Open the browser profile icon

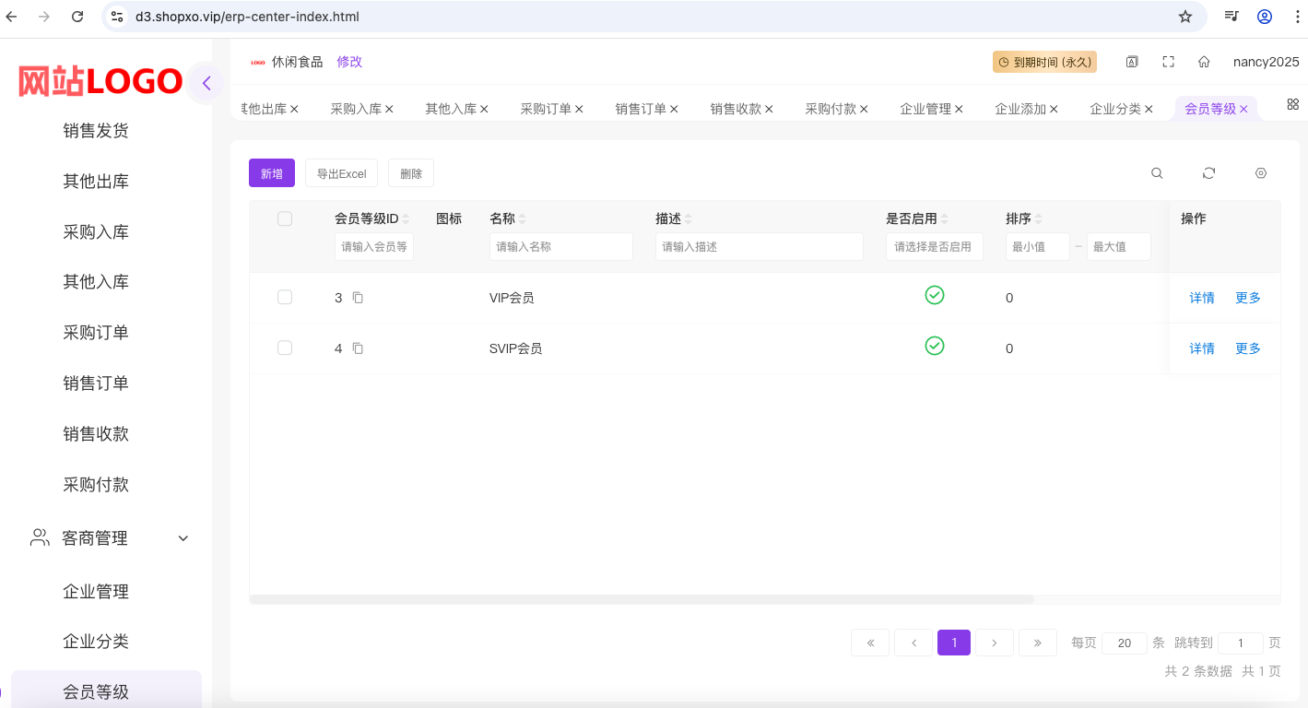[x=1265, y=17]
